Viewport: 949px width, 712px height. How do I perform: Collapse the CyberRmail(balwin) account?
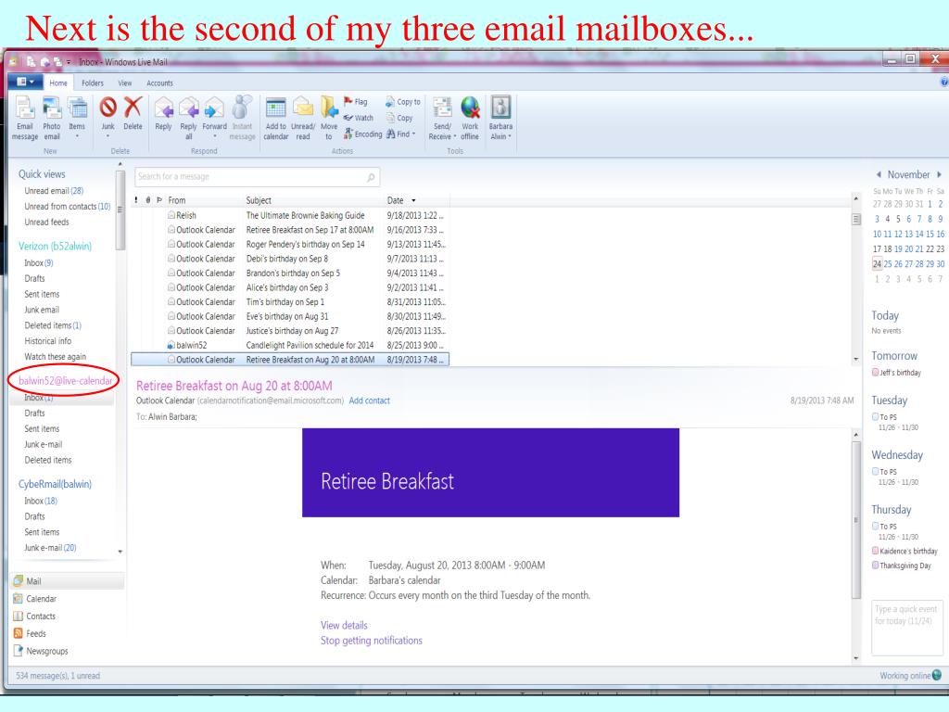click(55, 484)
